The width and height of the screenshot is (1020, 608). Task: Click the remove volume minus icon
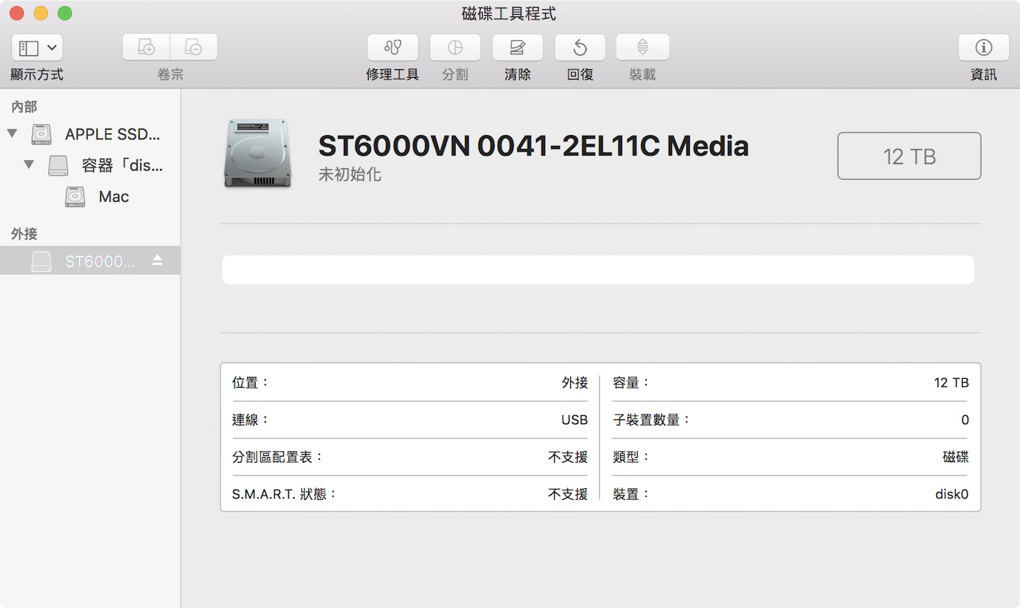click(193, 48)
